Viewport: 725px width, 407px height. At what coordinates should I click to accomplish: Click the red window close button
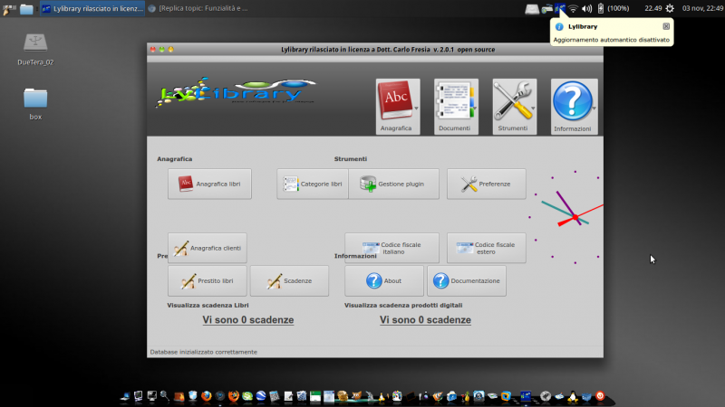[153, 49]
